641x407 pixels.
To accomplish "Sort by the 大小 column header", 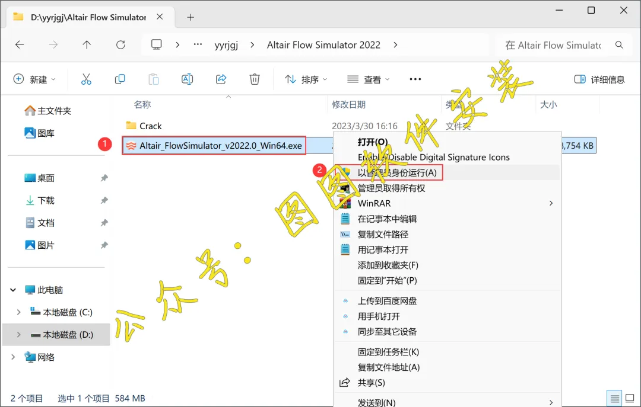I will tap(548, 104).
